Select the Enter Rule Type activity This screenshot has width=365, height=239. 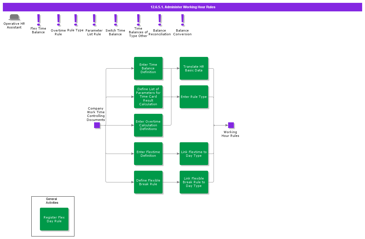coord(194,97)
